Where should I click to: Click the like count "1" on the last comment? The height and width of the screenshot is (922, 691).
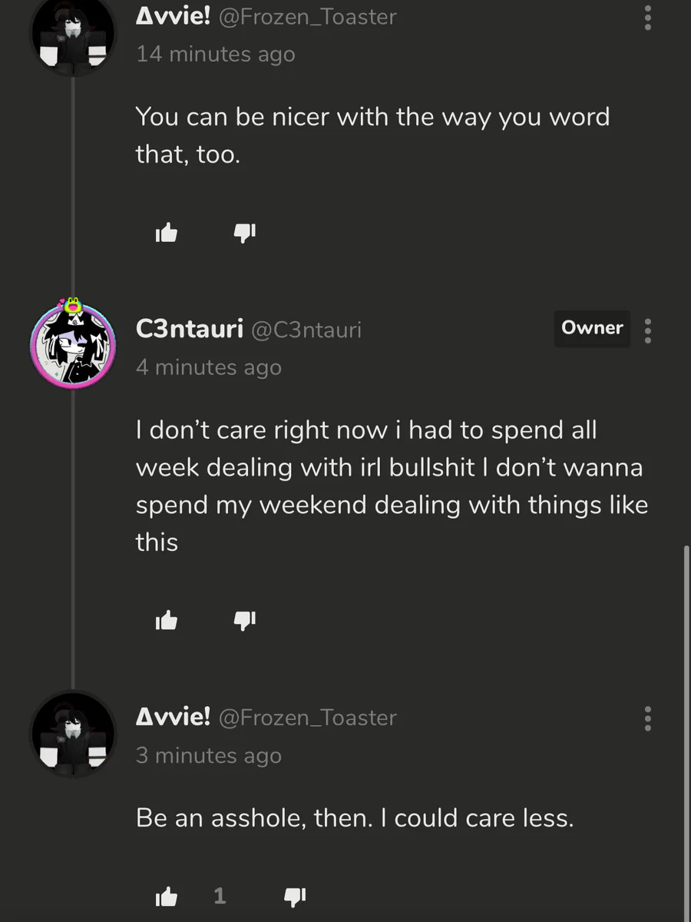point(220,896)
